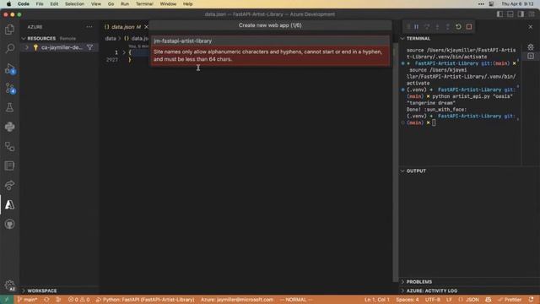540x304 pixels.
Task: Open errors and warnings count
Action: 78,300
